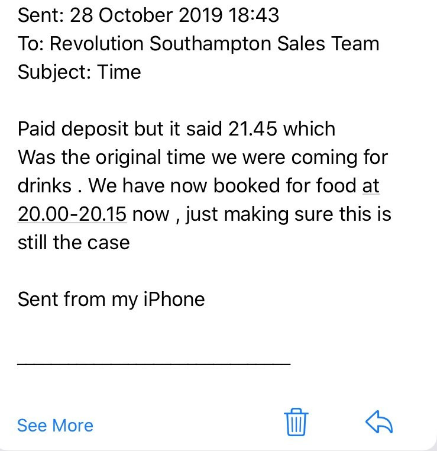The image size is (437, 451).
Task: Delete this email with the trash icon
Action: pos(296,422)
